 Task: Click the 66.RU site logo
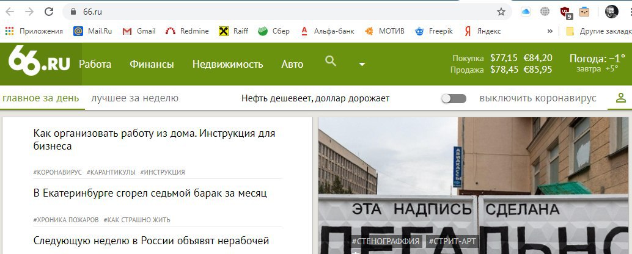pos(39,60)
